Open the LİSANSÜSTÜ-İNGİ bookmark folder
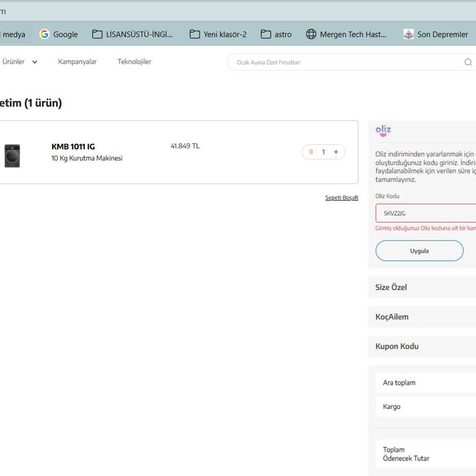 click(x=132, y=34)
